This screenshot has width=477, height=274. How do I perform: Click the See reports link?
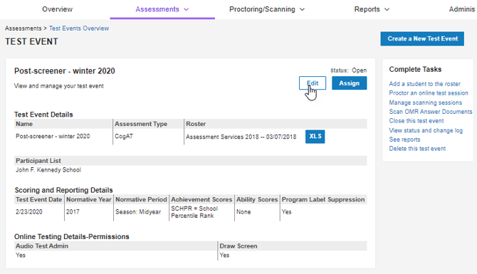pos(404,139)
